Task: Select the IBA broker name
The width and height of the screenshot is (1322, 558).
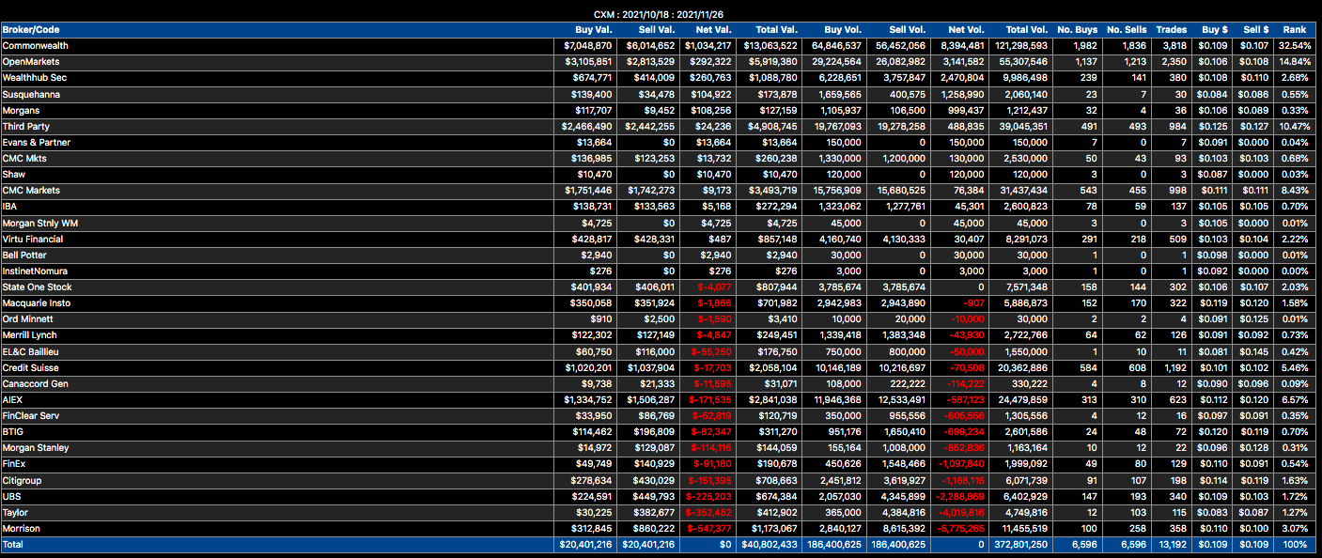Action: pos(10,207)
